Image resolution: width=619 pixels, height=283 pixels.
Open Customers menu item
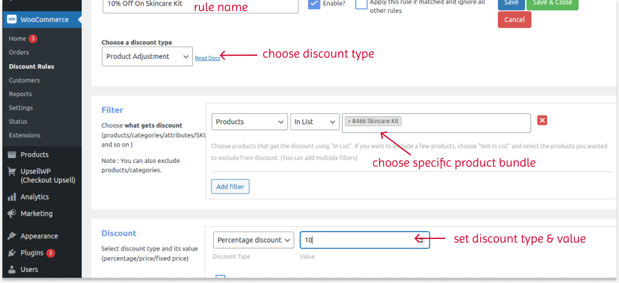click(25, 80)
